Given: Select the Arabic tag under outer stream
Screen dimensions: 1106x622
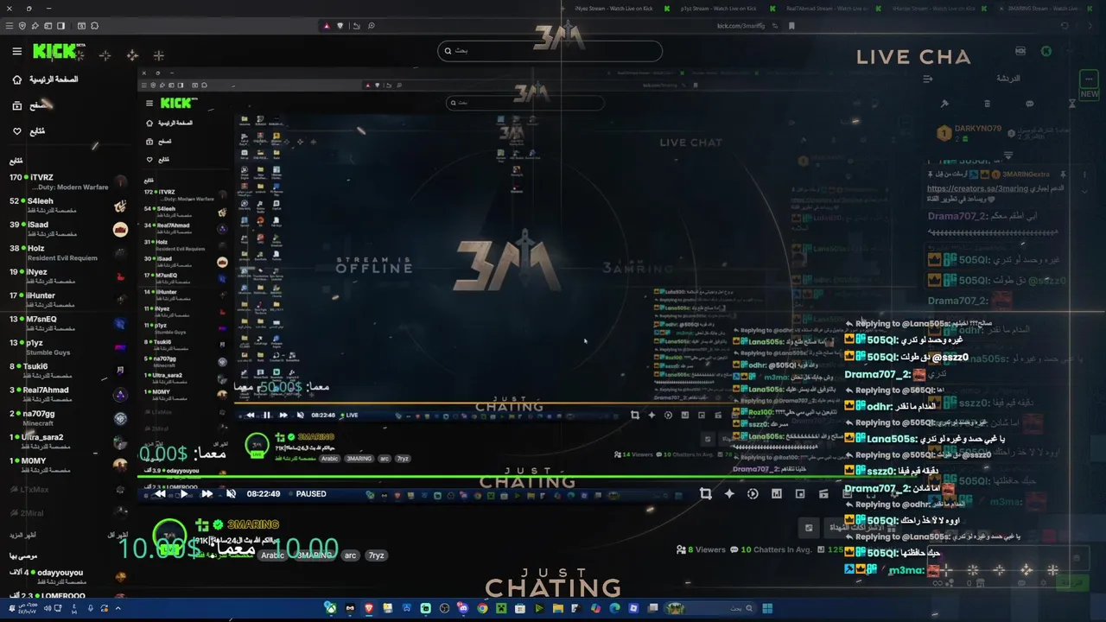Looking at the screenshot, I should pyautogui.click(x=273, y=555).
